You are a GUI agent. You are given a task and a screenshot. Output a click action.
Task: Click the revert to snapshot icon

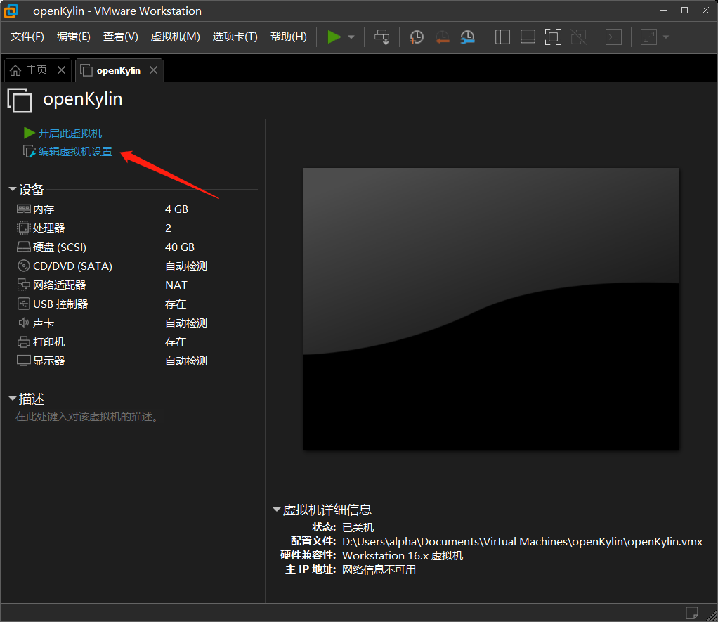(x=442, y=37)
